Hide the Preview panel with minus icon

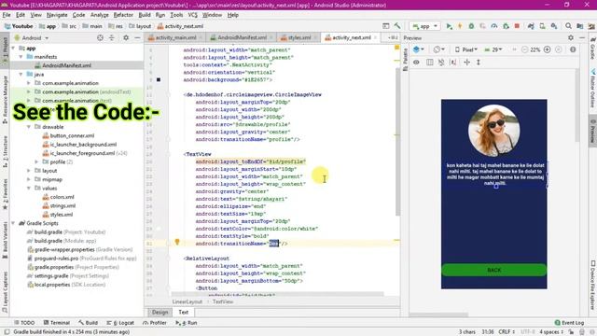tap(582, 37)
